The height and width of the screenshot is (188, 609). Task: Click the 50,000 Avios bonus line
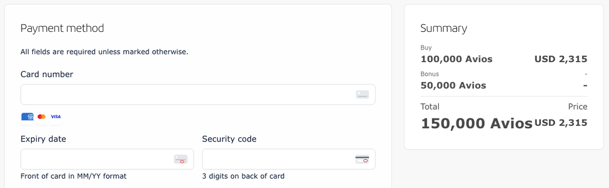point(504,85)
